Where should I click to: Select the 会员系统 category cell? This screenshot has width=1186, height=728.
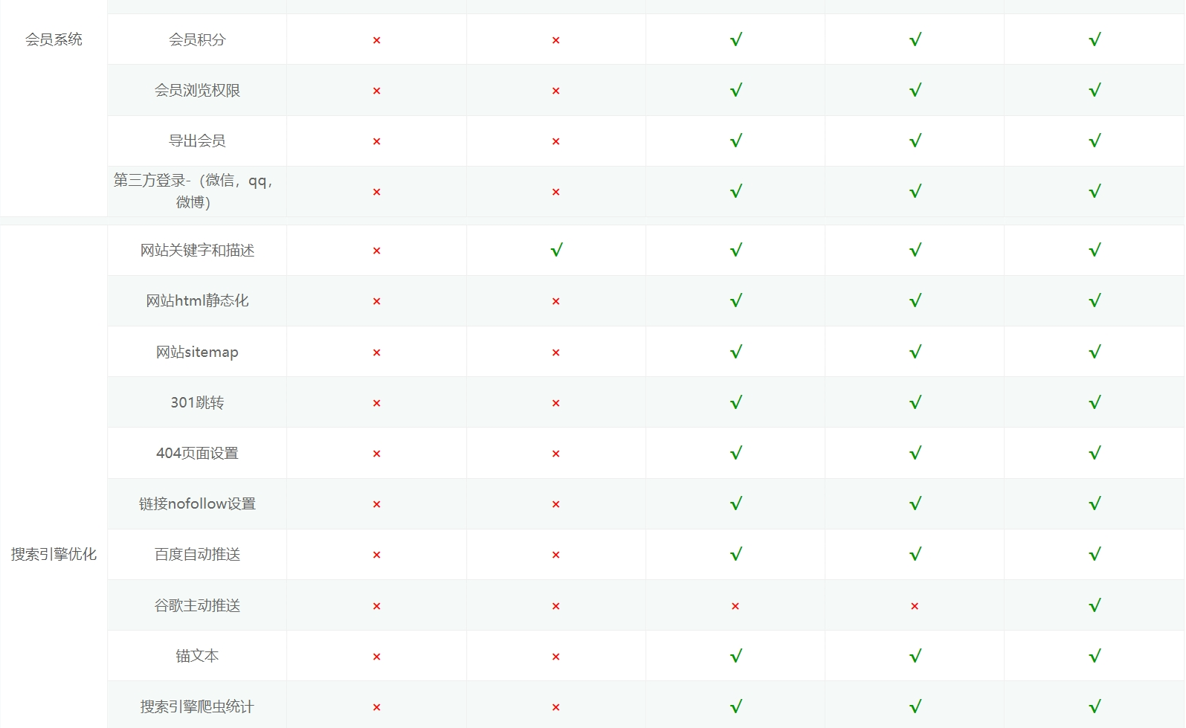click(x=54, y=39)
